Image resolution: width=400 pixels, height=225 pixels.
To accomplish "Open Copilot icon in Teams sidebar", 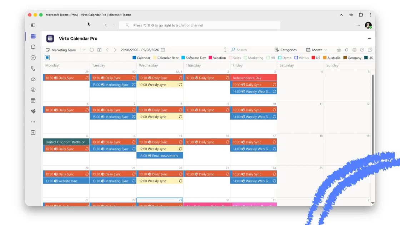I will pos(33,90).
